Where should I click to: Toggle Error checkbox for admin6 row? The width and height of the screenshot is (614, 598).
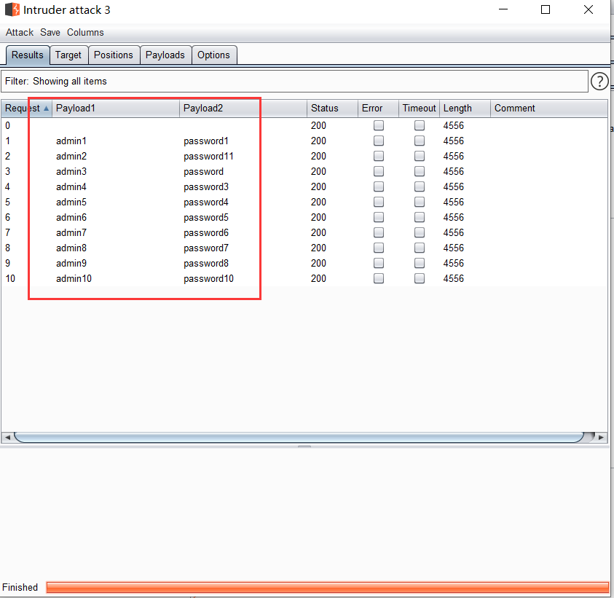pos(379,217)
